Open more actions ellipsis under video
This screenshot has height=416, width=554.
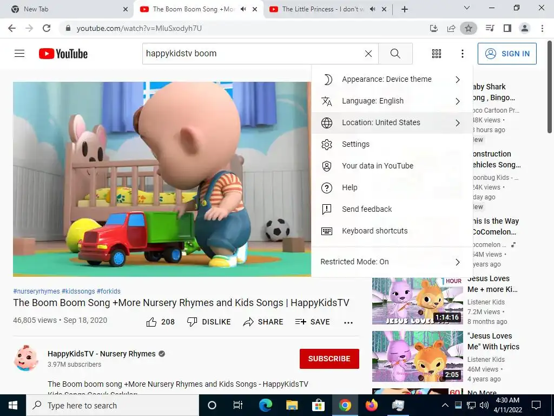(348, 322)
